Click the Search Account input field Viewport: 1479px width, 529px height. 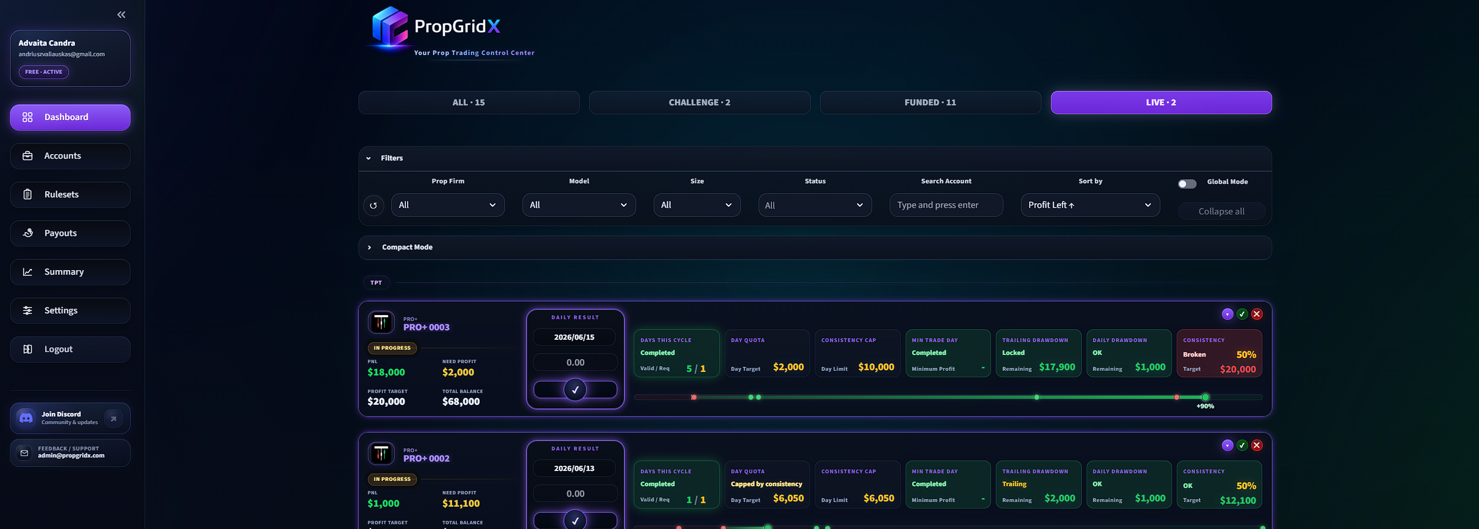pyautogui.click(x=946, y=205)
